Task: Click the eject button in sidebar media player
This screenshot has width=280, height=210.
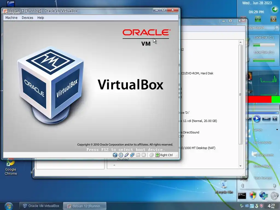Action: (275, 119)
